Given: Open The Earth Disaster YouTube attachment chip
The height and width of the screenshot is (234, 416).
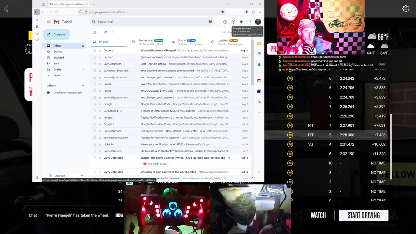Looking at the screenshot, I should click(156, 164).
